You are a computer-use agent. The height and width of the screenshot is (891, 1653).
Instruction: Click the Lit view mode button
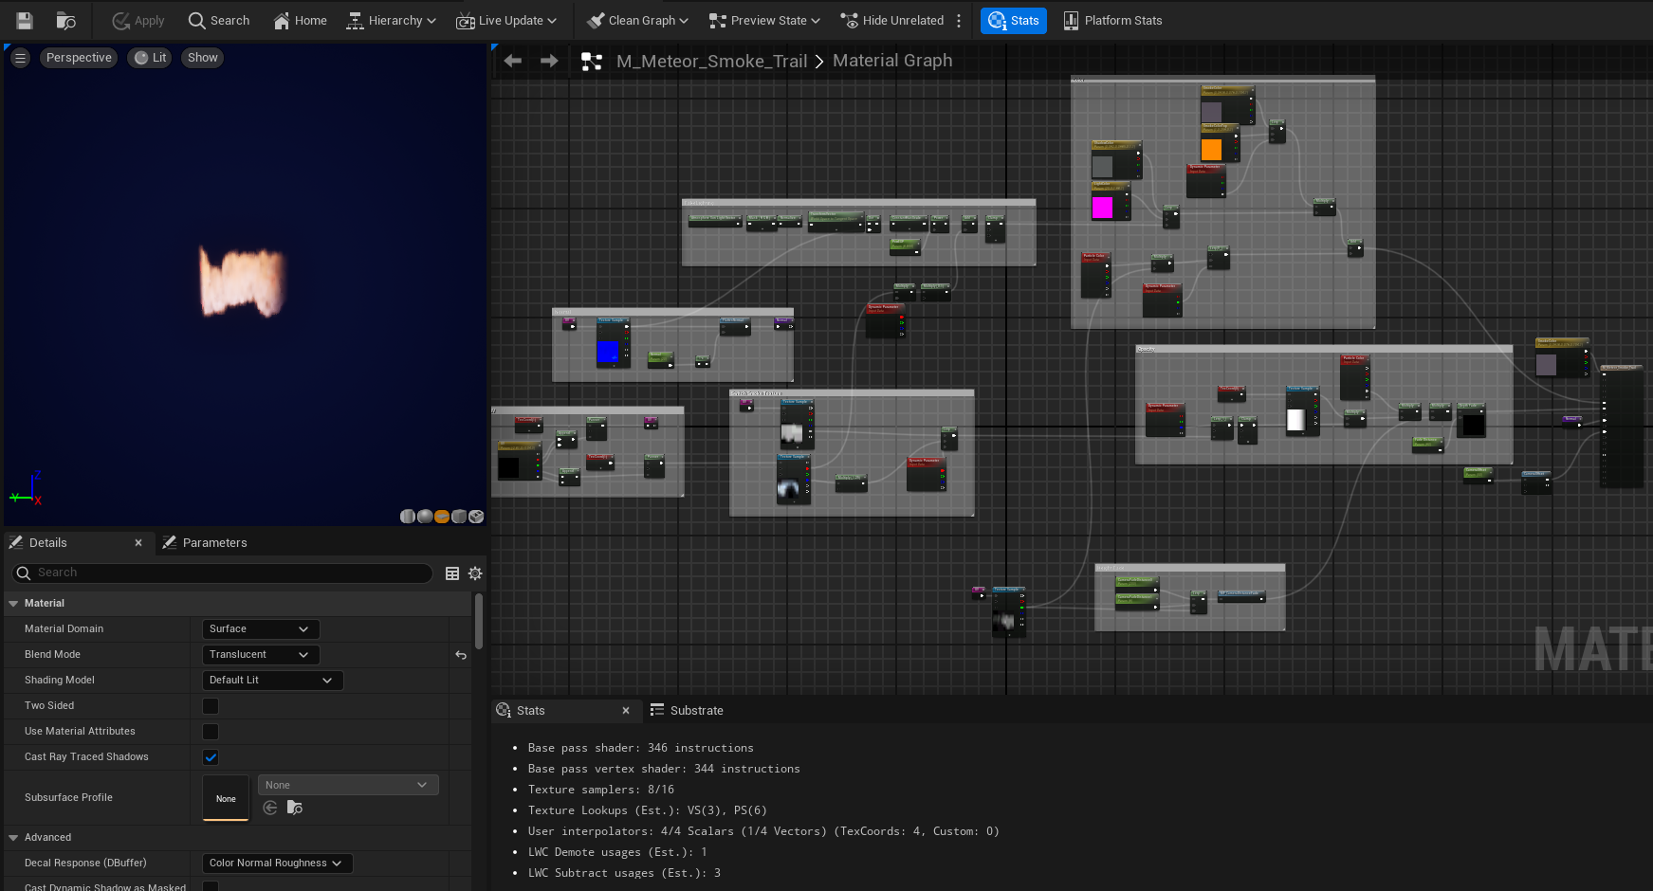tap(150, 58)
